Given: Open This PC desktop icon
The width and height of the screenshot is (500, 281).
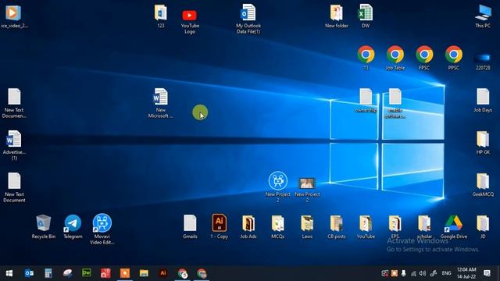Looking at the screenshot, I should coord(483,13).
